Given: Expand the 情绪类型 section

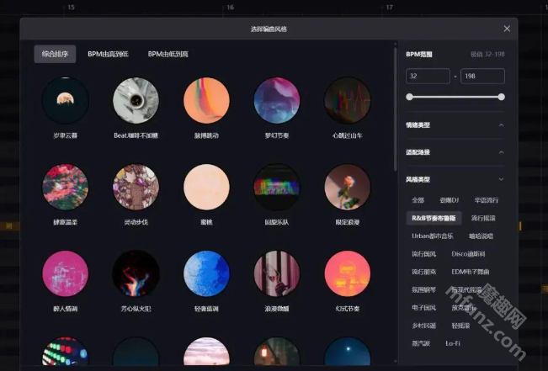Looking at the screenshot, I should (502, 125).
